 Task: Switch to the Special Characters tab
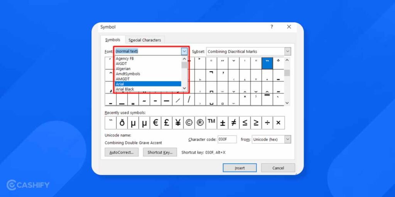click(x=145, y=40)
